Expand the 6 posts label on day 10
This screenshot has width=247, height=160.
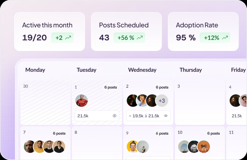click(x=213, y=133)
